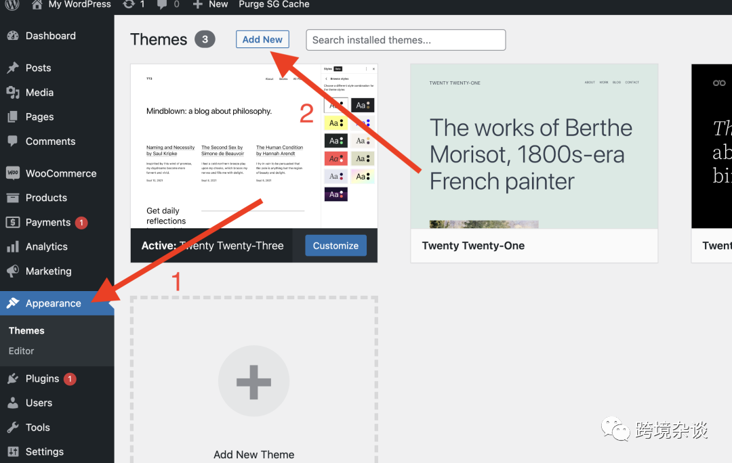Click the large plus circle icon
The image size is (732, 463).
(253, 381)
